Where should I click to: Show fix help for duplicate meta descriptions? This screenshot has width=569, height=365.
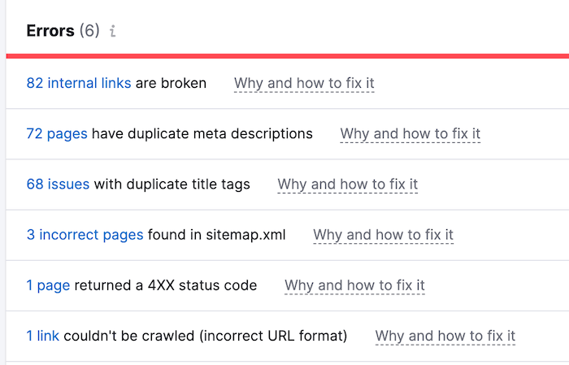tap(410, 133)
